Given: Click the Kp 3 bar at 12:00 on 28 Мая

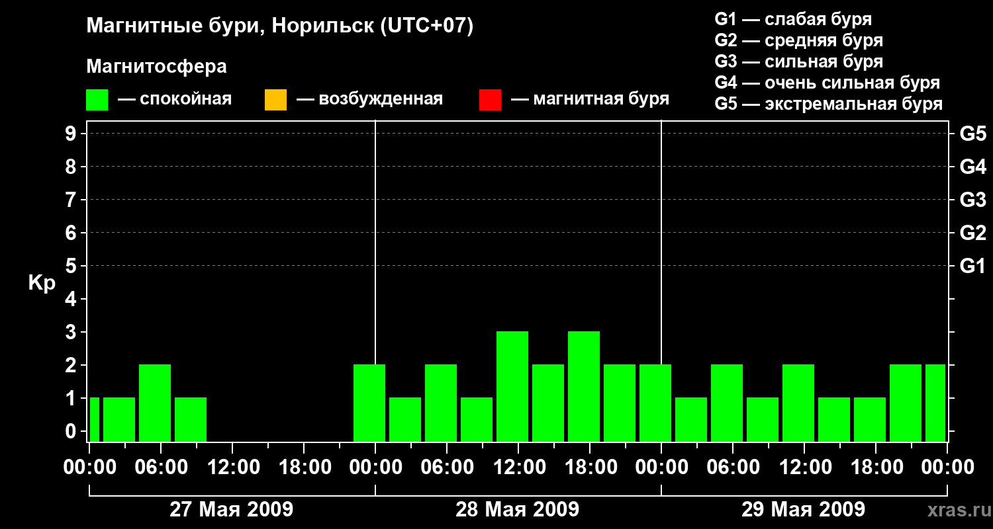Looking at the screenshot, I should click(512, 386).
